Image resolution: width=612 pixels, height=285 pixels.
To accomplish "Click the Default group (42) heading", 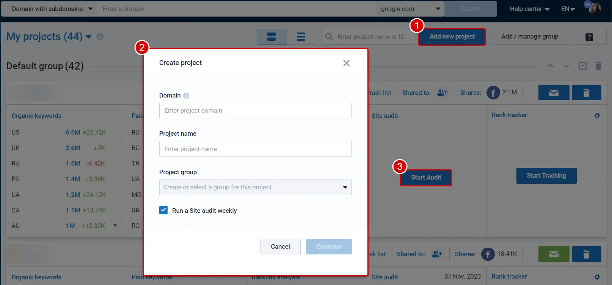I will (45, 66).
